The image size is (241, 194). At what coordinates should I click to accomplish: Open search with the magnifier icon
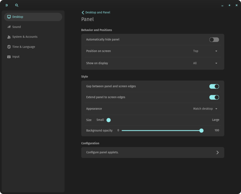(17, 6)
